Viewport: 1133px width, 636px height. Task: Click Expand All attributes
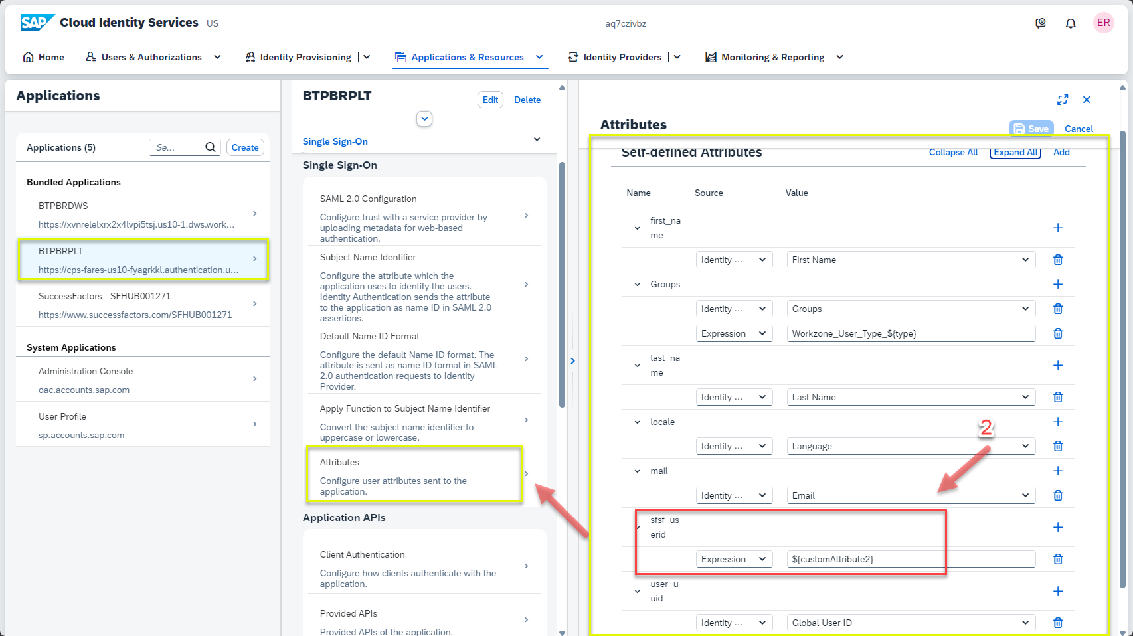tap(1015, 152)
